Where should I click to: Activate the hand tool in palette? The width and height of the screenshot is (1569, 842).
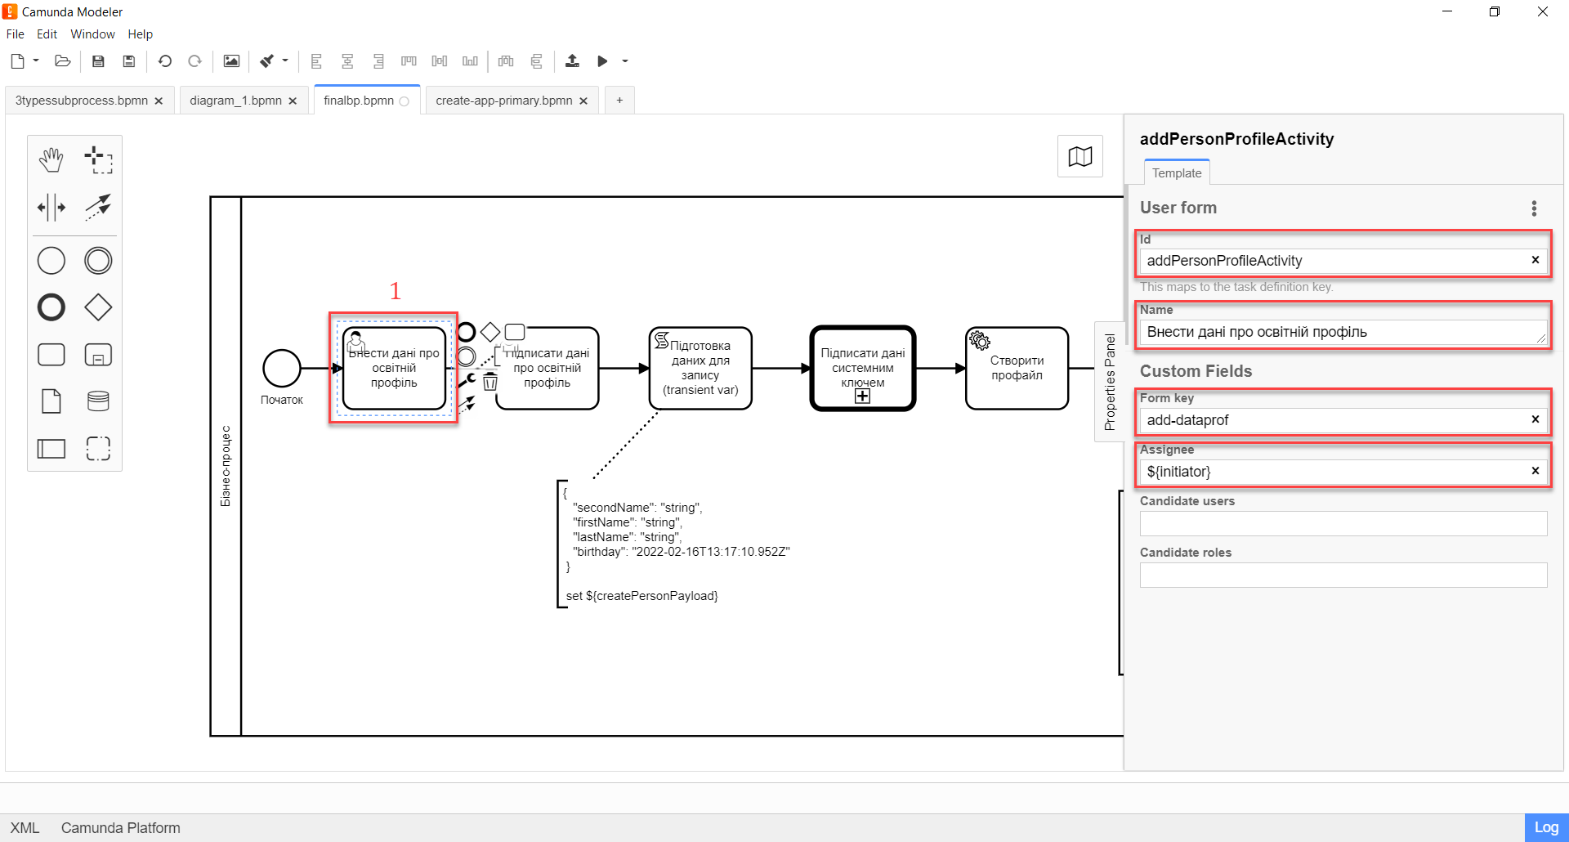click(x=51, y=159)
